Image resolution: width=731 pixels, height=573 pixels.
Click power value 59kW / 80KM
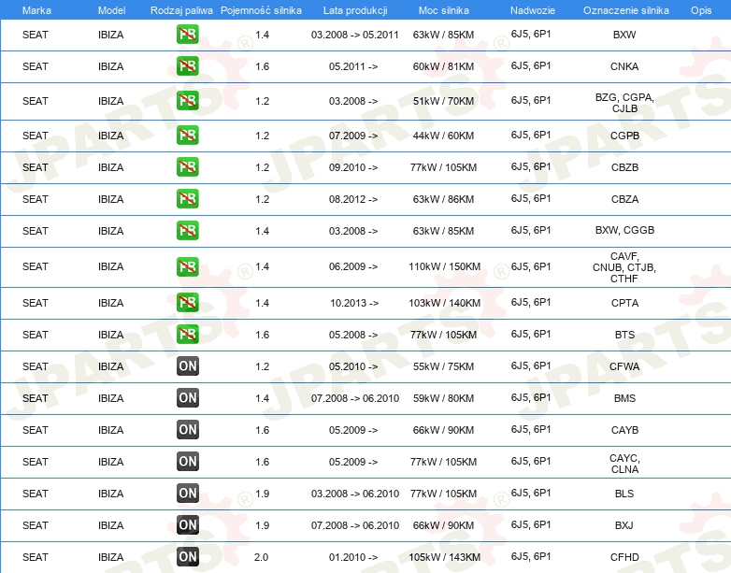[443, 398]
